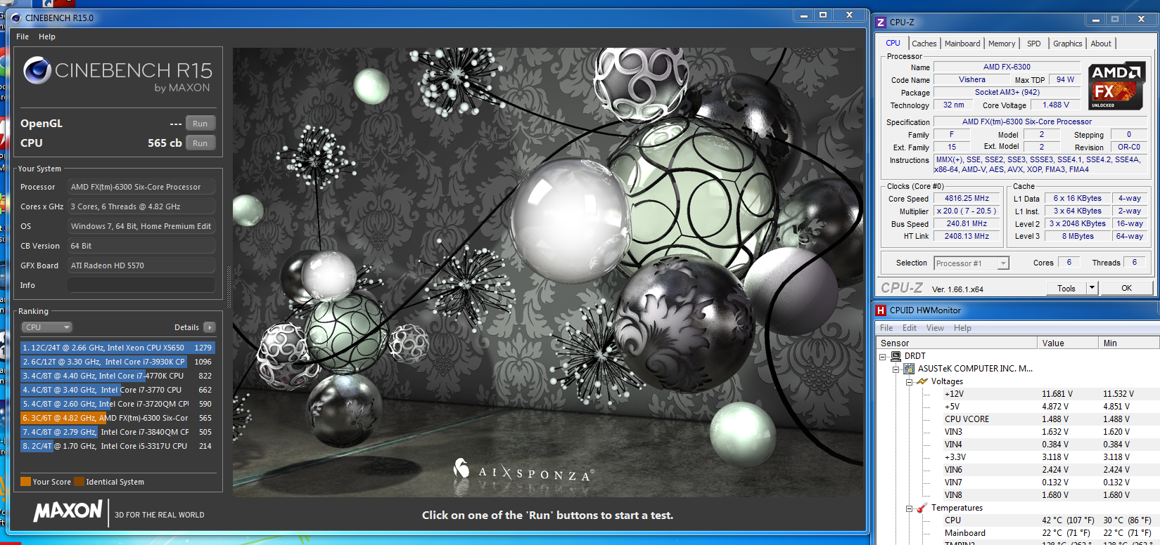Screen dimensions: 1160x545
Task: Open HWMonitor Edit menu
Action: click(910, 328)
